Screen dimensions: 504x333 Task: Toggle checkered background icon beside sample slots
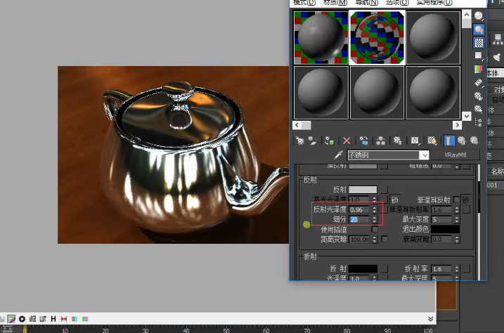coord(479,43)
